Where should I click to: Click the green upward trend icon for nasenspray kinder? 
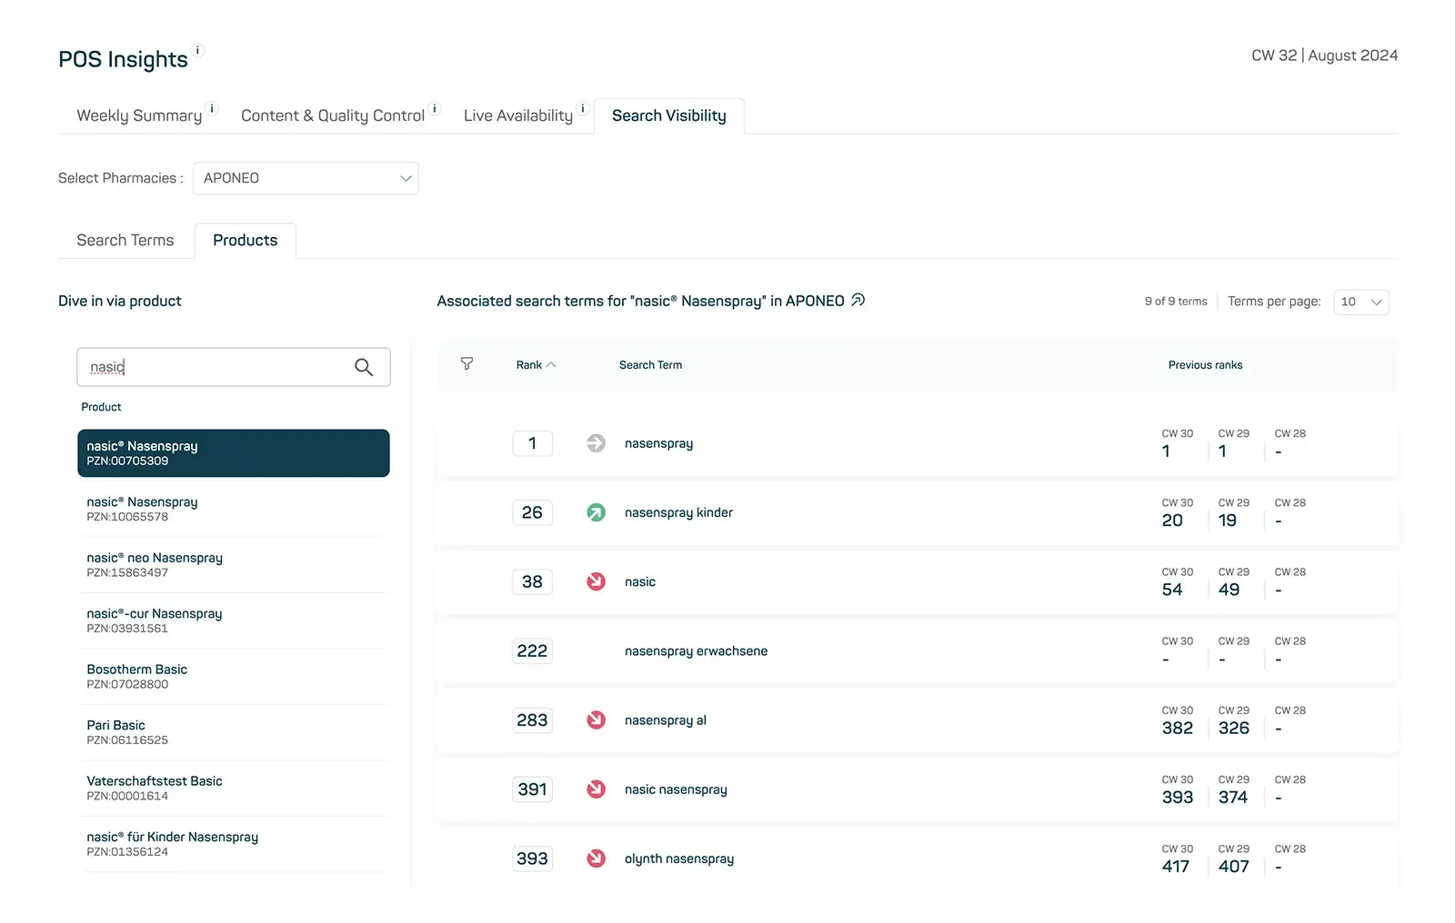coord(596,512)
